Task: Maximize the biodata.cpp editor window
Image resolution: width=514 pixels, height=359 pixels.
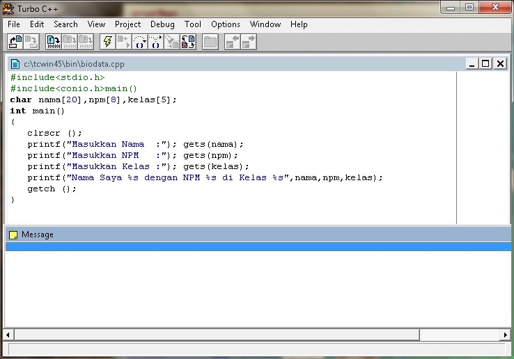Action: (x=485, y=63)
